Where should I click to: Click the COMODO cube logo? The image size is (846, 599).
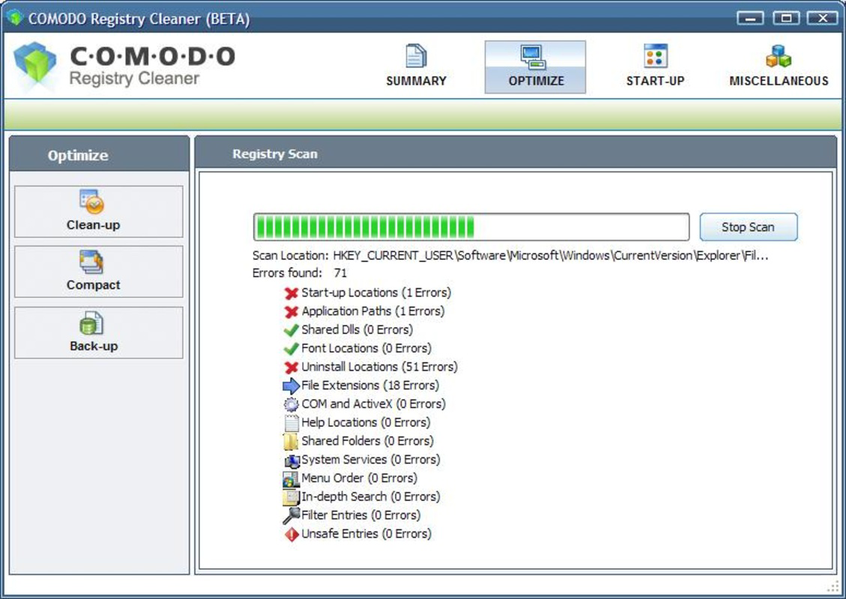point(35,67)
